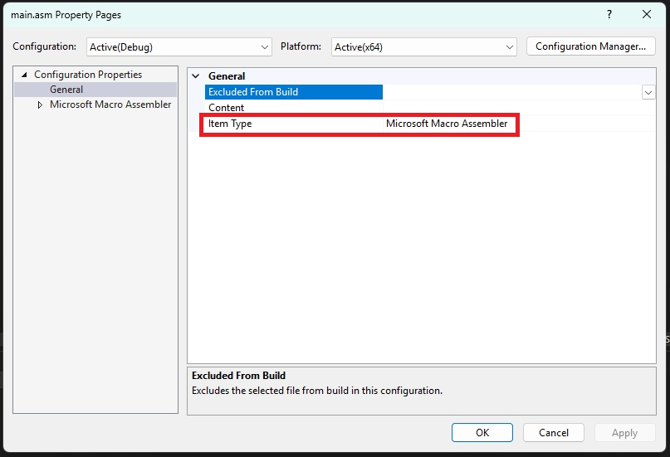Collapse the General property group chevron
Screen dimensions: 670x457
(x=196, y=76)
